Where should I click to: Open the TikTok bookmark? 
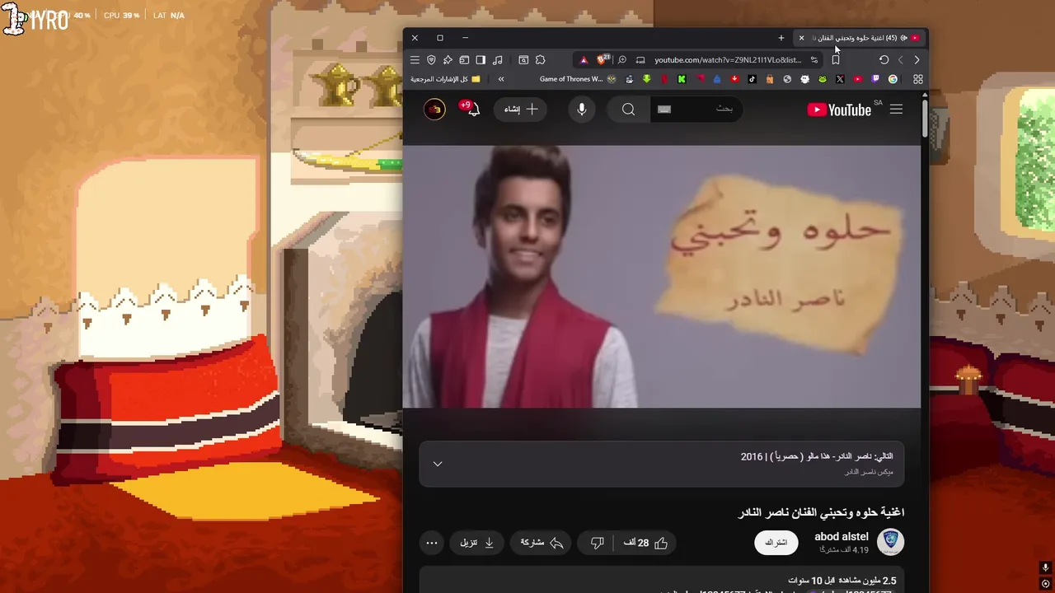point(752,79)
